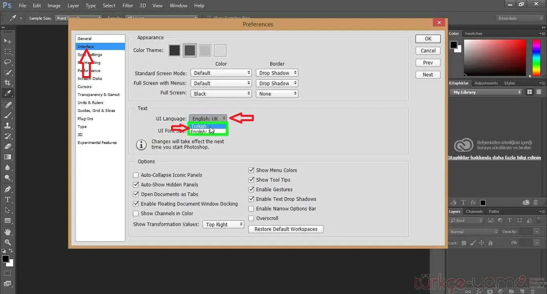Toggle the Overscroll checkbox
Screen dimensions: 547x294
251,218
